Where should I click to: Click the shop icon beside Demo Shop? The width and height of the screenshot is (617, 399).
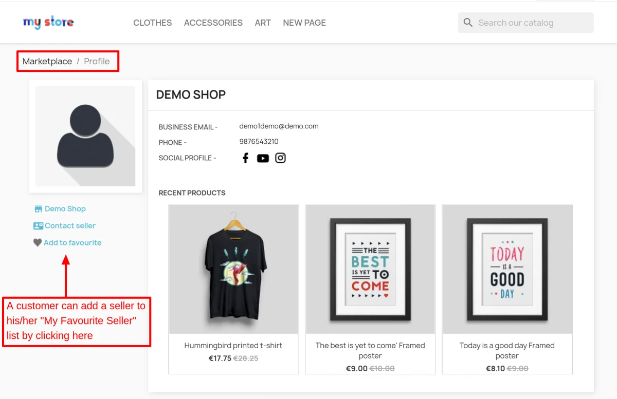coord(38,209)
